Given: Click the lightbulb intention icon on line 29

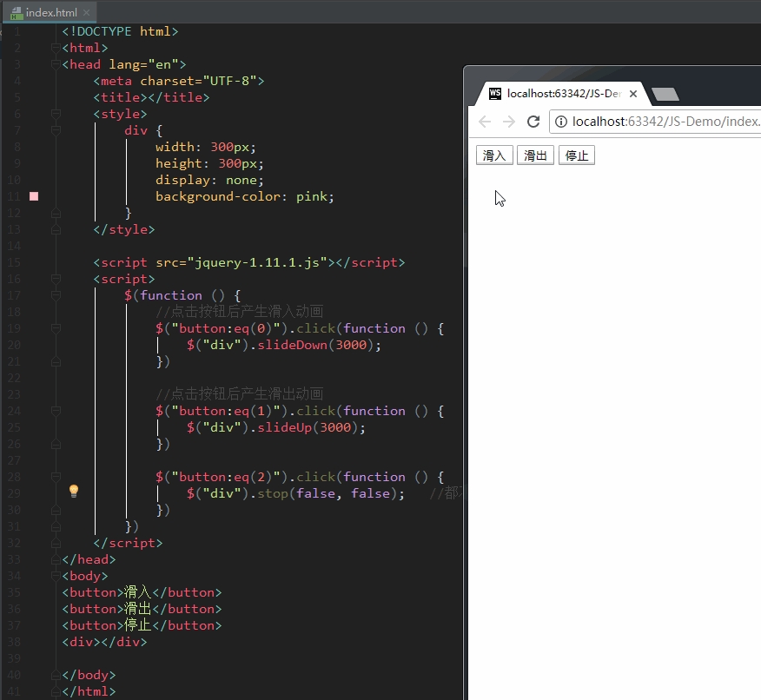Looking at the screenshot, I should click(74, 492).
